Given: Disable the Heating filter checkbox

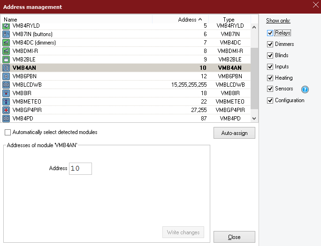Looking at the screenshot, I should (270, 78).
